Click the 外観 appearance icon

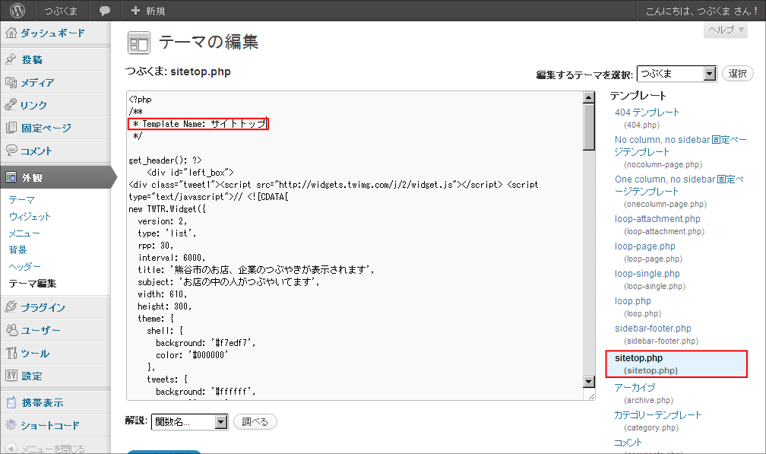(x=11, y=177)
